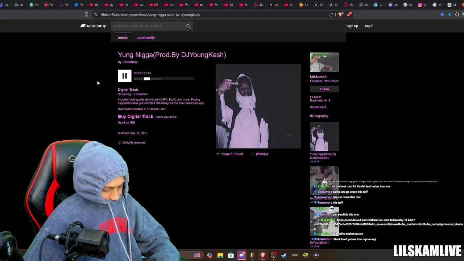Open the Brave Shields lion icon

pos(340,14)
